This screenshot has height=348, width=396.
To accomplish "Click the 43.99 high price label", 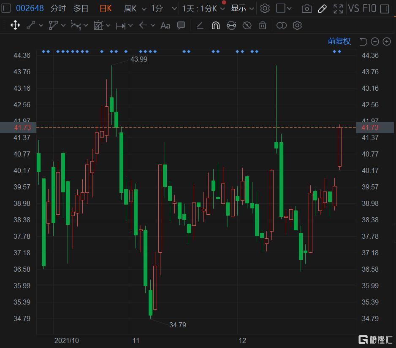I will pos(138,59).
